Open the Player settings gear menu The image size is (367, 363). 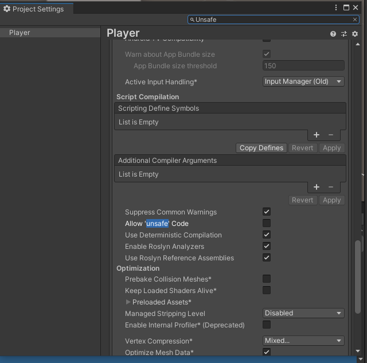tap(355, 34)
